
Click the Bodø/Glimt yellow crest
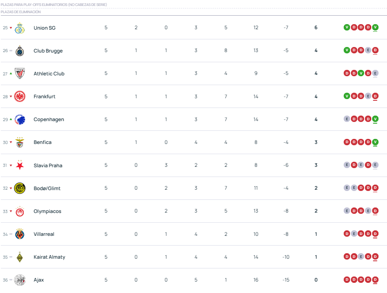click(20, 188)
